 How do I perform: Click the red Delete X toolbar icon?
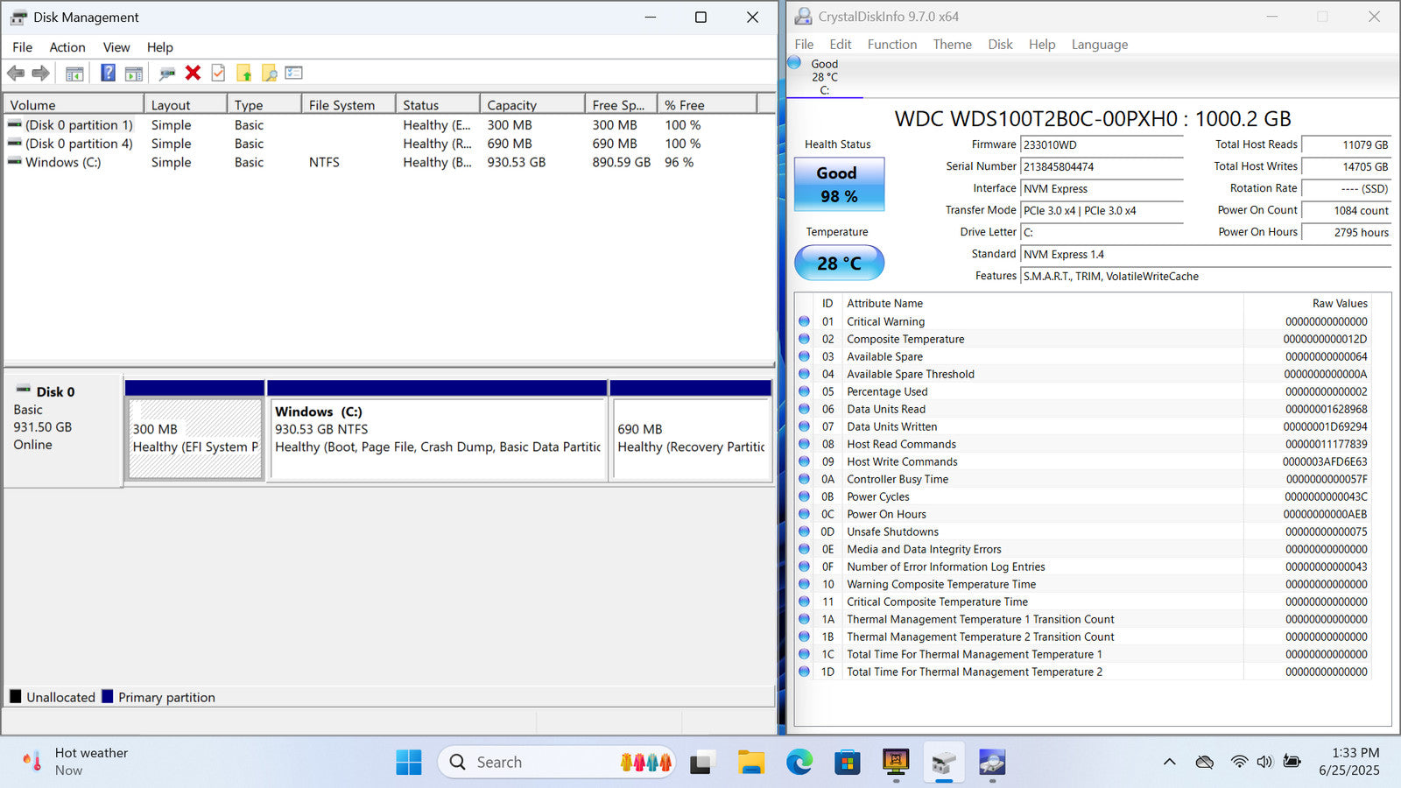tap(193, 74)
